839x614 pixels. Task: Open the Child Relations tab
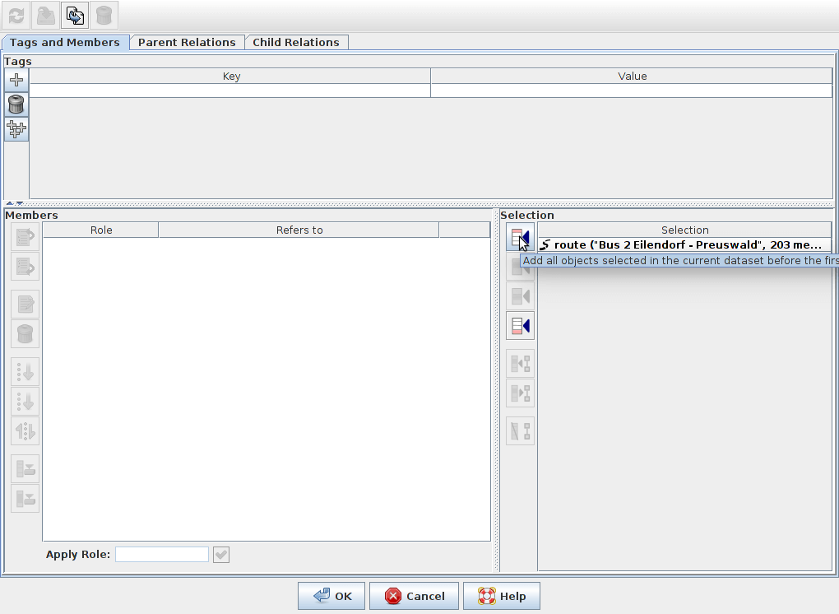pyautogui.click(x=296, y=42)
